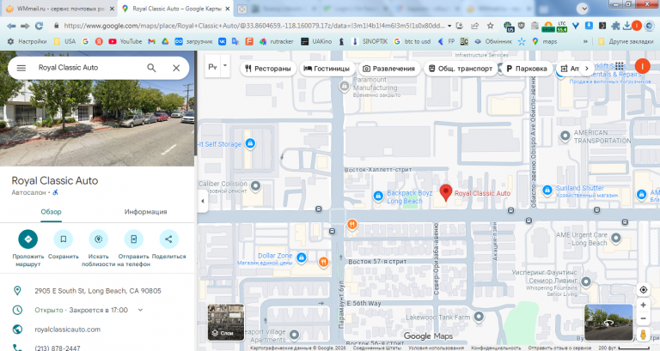Click the browser address bar URL
Image resolution: width=660 pixels, height=351 pixels.
coord(254,26)
